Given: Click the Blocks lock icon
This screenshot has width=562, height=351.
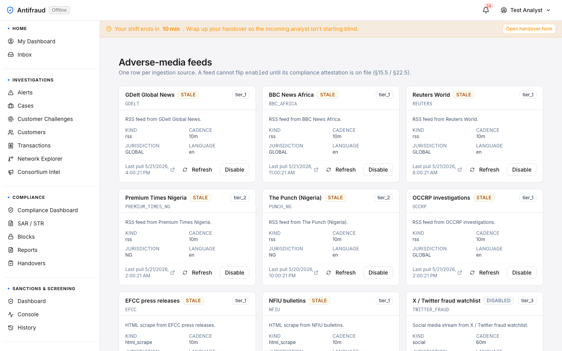Looking at the screenshot, I should click(11, 237).
